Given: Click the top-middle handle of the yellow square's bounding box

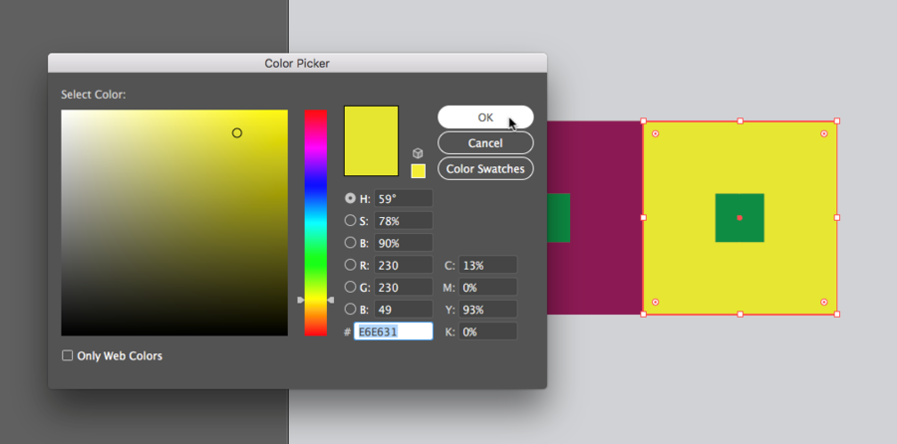Looking at the screenshot, I should [740, 120].
